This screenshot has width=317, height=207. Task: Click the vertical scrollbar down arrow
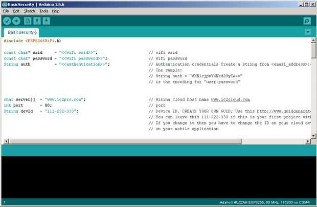click(x=313, y=135)
